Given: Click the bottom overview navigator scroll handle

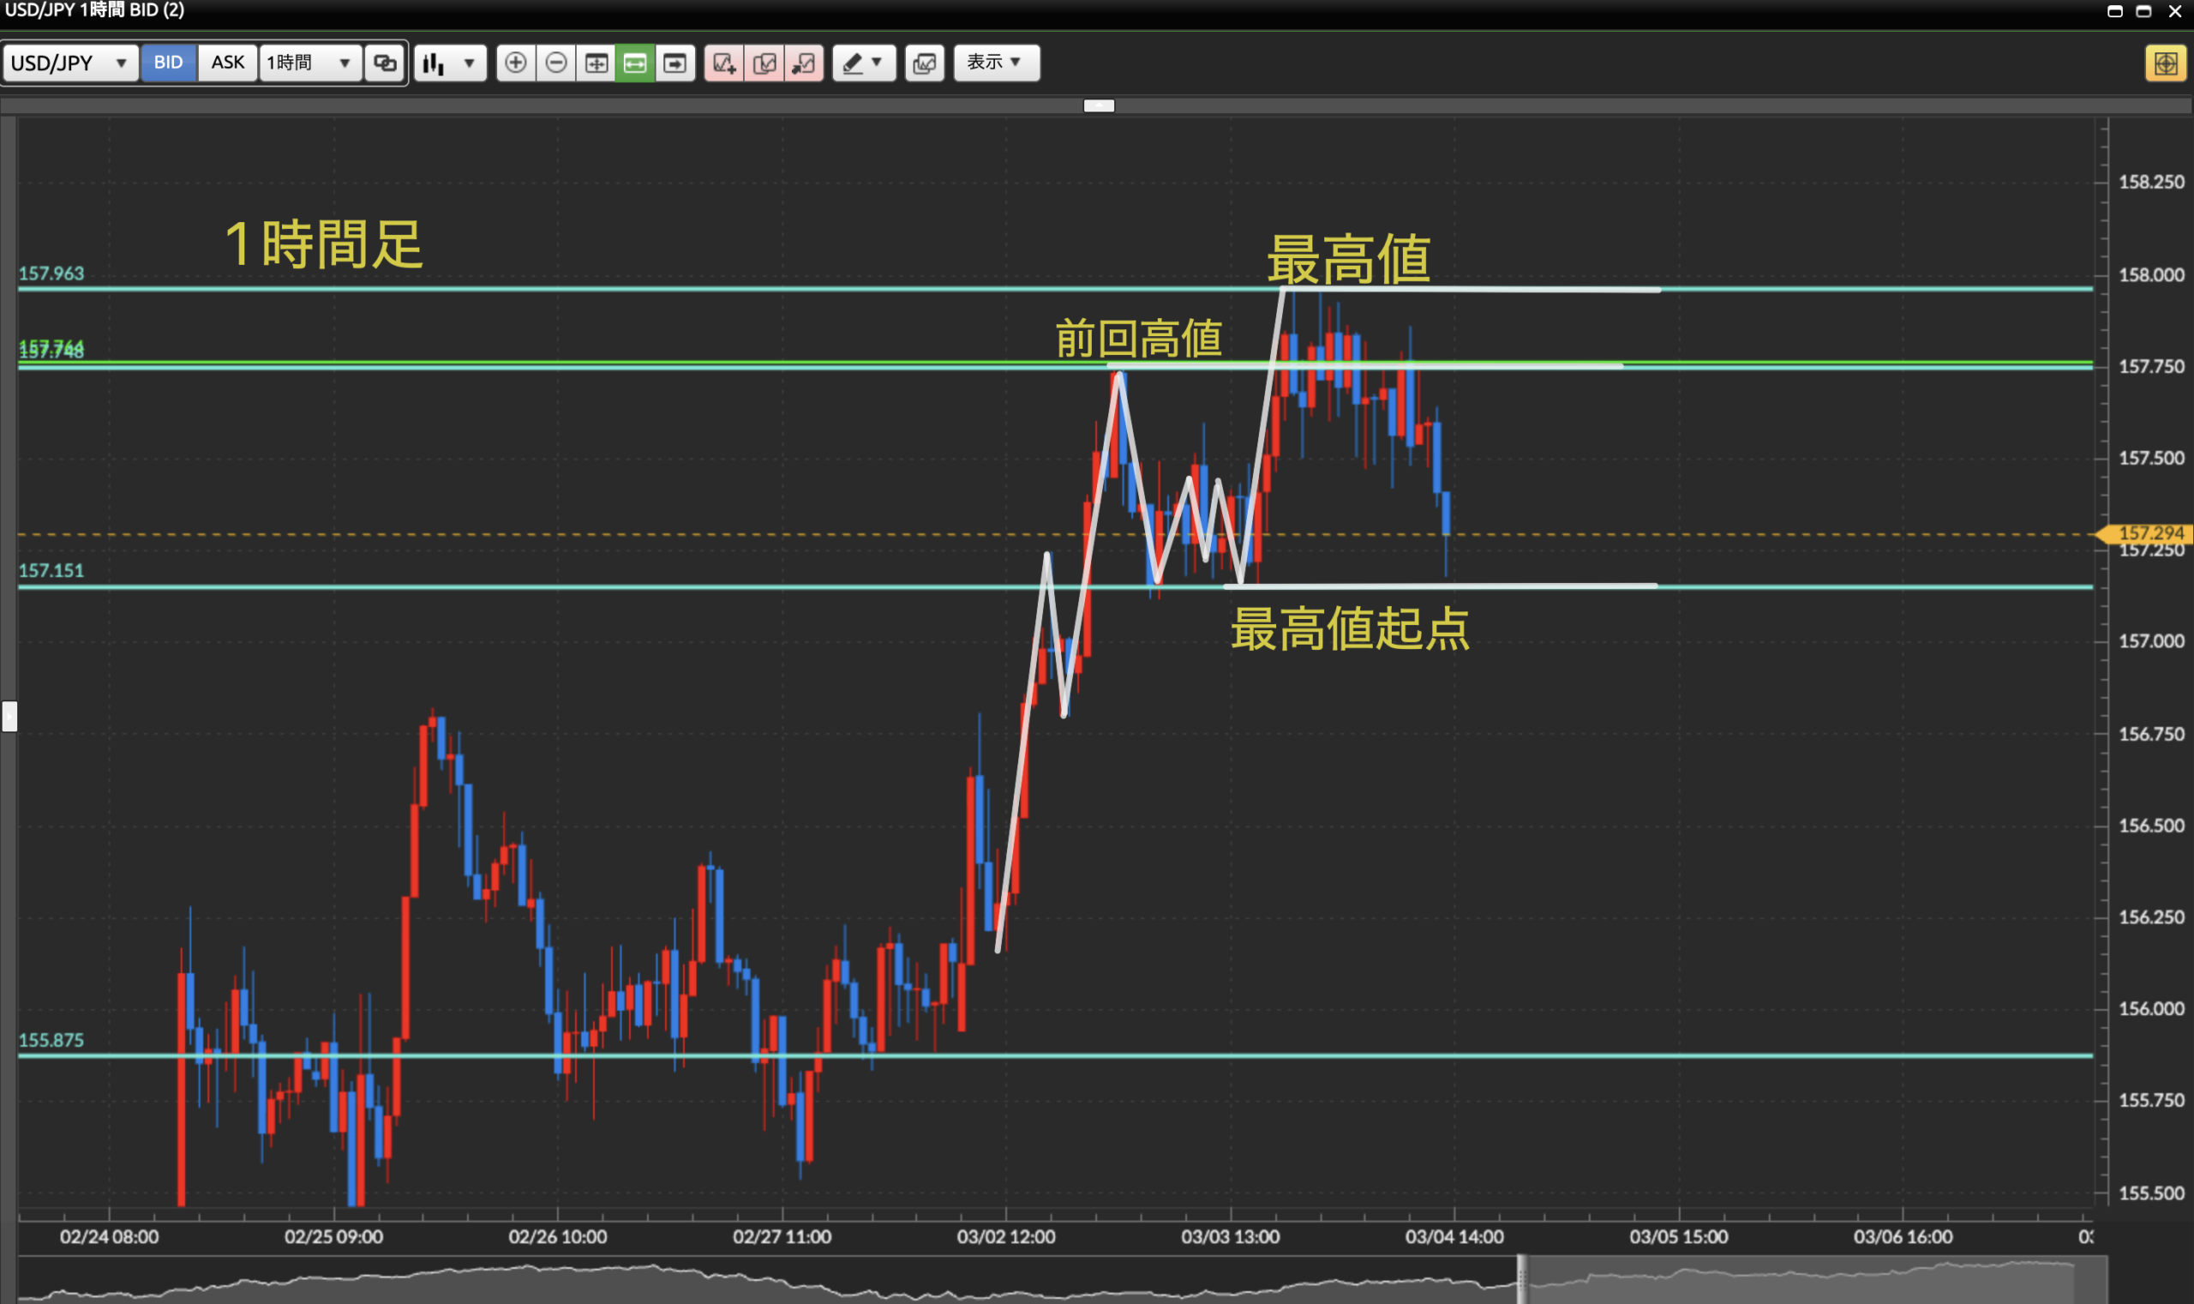Looking at the screenshot, I should pos(1522,1278).
